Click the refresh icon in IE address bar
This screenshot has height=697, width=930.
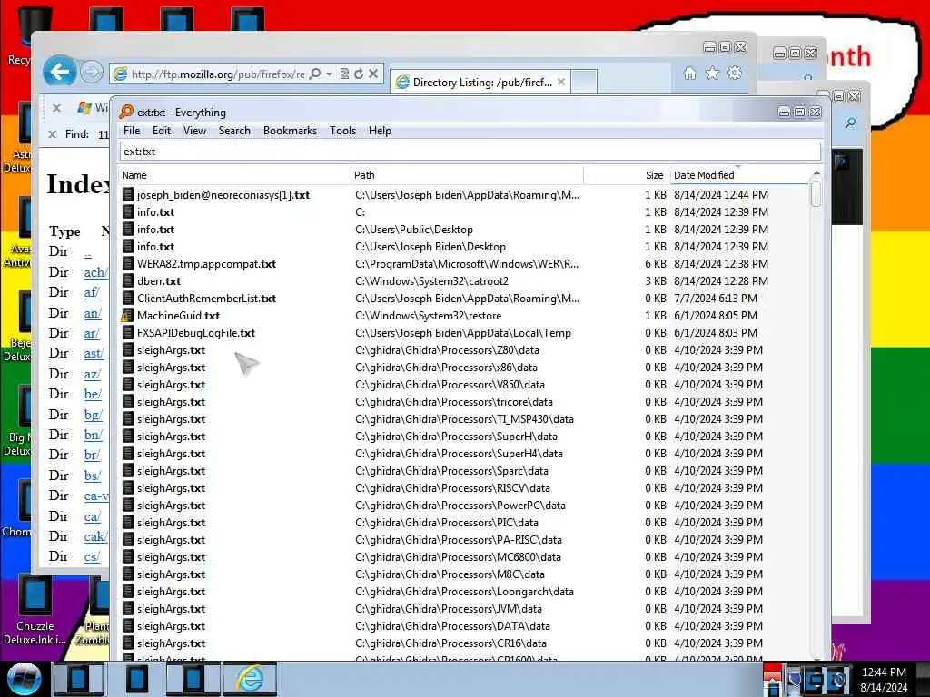359,74
